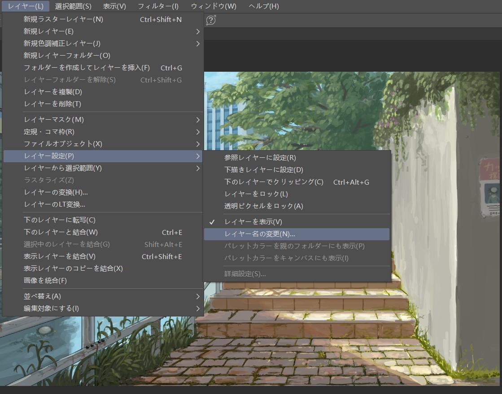Toggle 透明ピクセルをロック option
This screenshot has width=502, height=394.
(263, 206)
